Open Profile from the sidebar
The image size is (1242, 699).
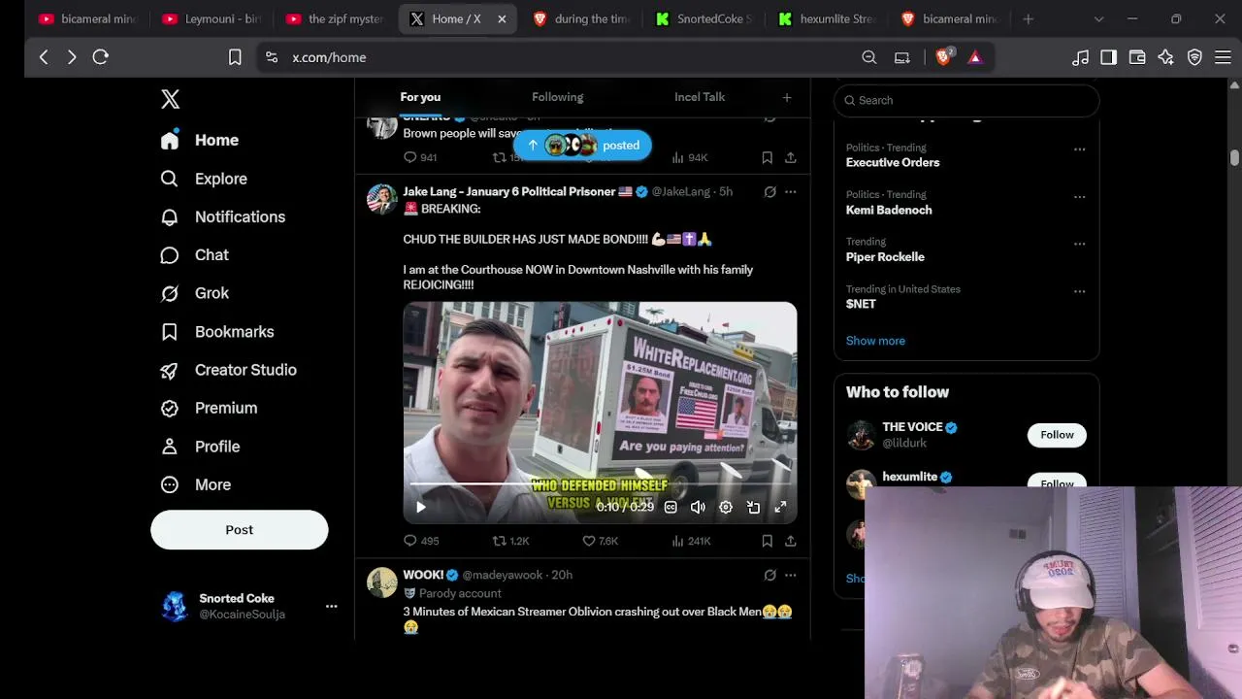[200, 447]
